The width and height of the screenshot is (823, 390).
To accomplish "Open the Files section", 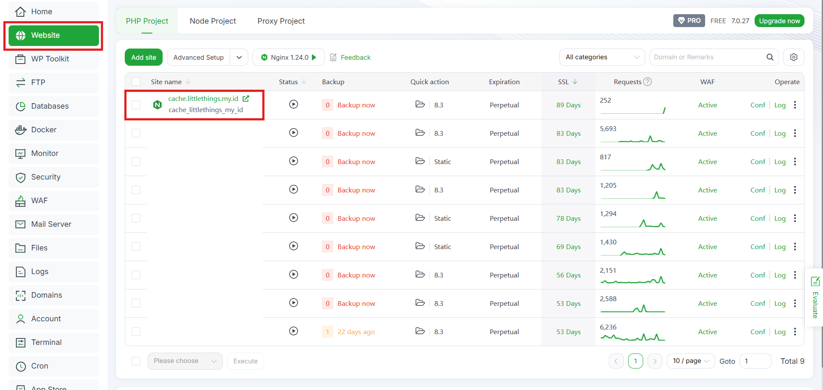I will point(53,248).
